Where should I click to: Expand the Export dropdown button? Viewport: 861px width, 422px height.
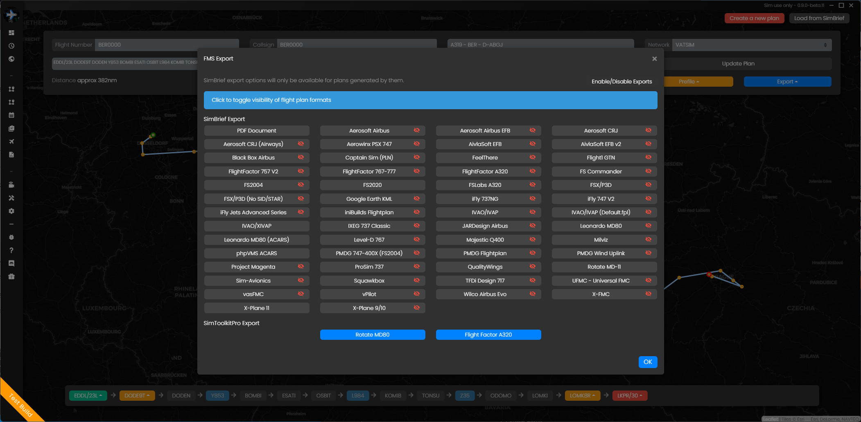click(787, 82)
